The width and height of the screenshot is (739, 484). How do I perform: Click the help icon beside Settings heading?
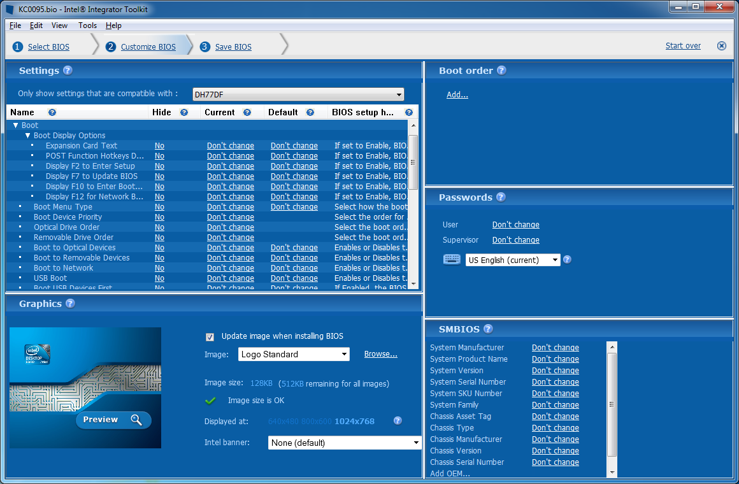(x=68, y=71)
